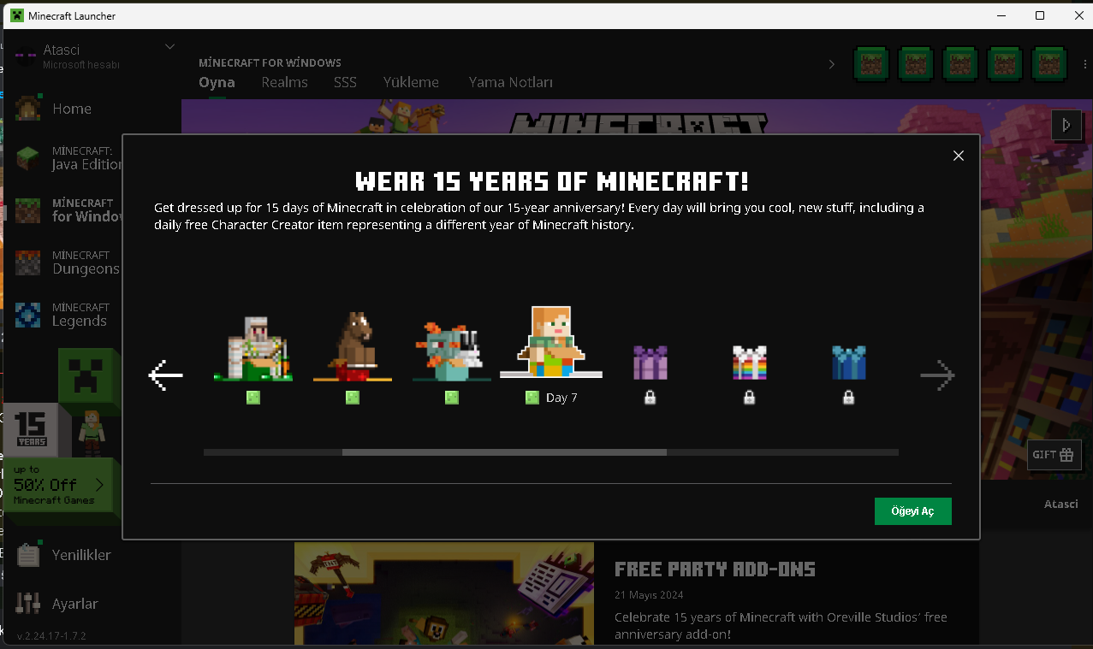Click the Atasci username beside GIFT

coord(1061,504)
